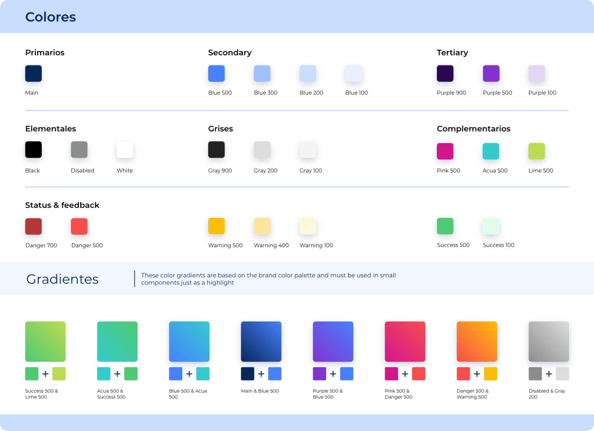This screenshot has height=431, width=594.
Task: Choose the Gray 900 swatch under Grises
Action: (x=216, y=149)
